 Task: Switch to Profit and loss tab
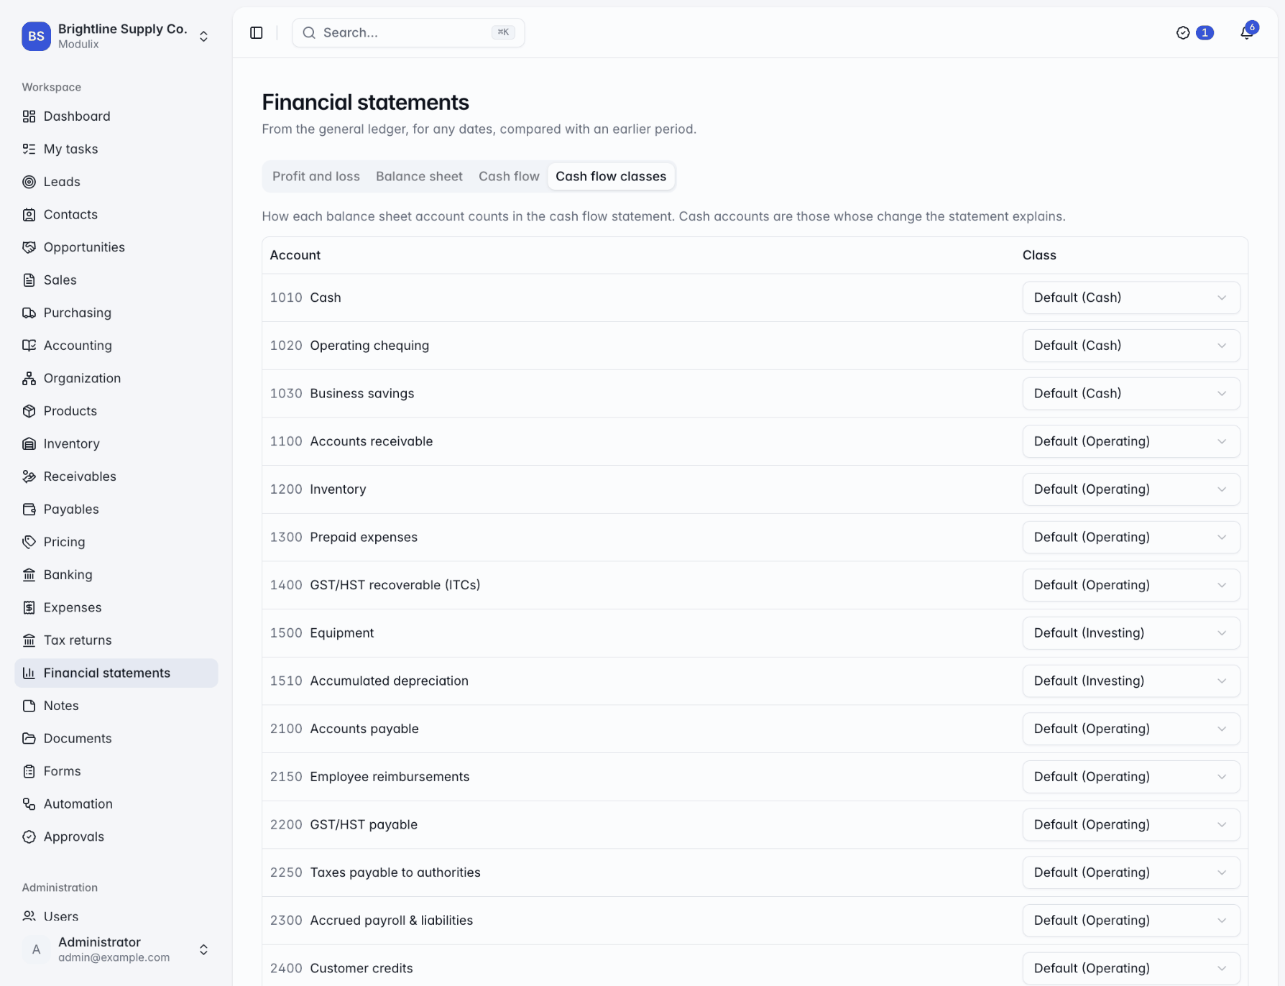pos(316,176)
